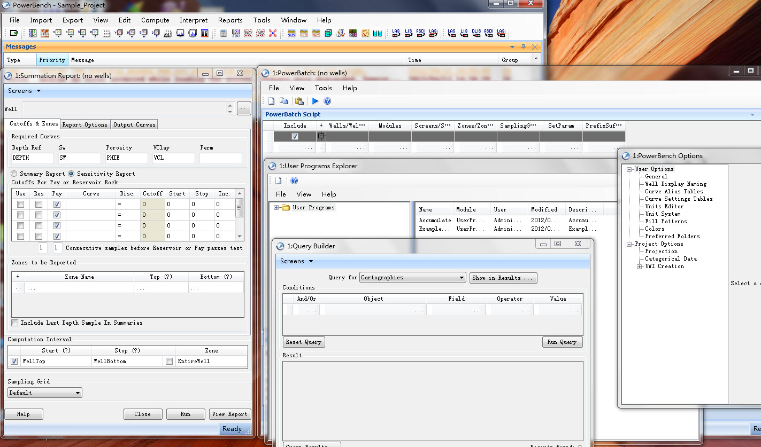Click the red cross-shaped toolbar icon
Image resolution: width=761 pixels, height=447 pixels.
coord(273,33)
